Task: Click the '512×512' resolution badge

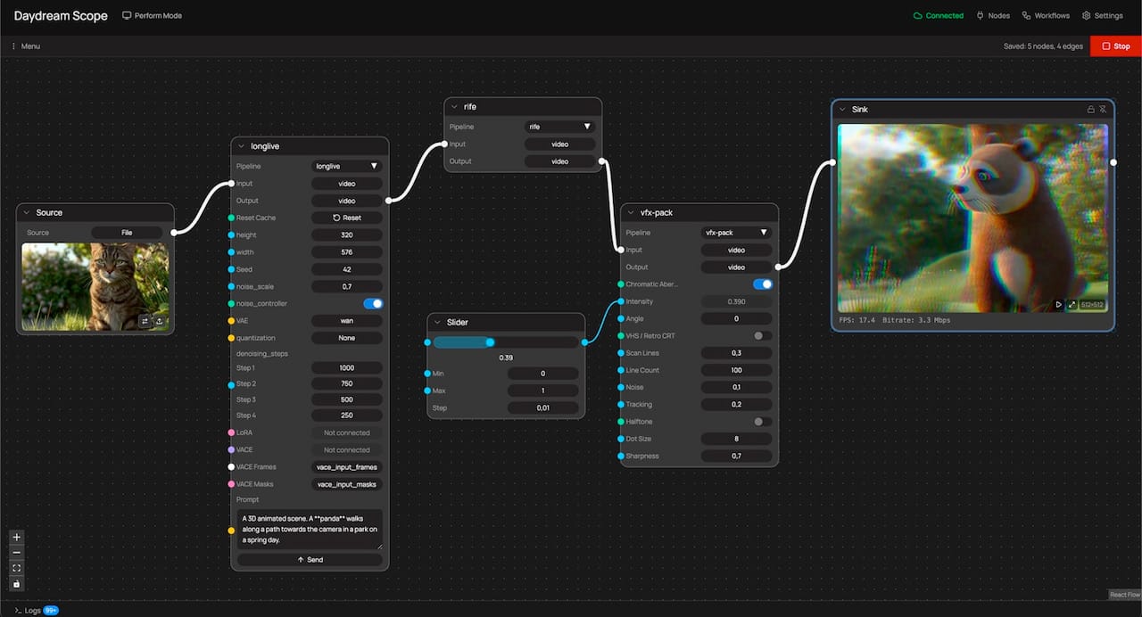Action: click(x=1092, y=304)
